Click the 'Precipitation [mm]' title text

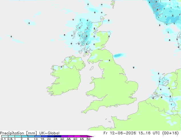point(19,133)
